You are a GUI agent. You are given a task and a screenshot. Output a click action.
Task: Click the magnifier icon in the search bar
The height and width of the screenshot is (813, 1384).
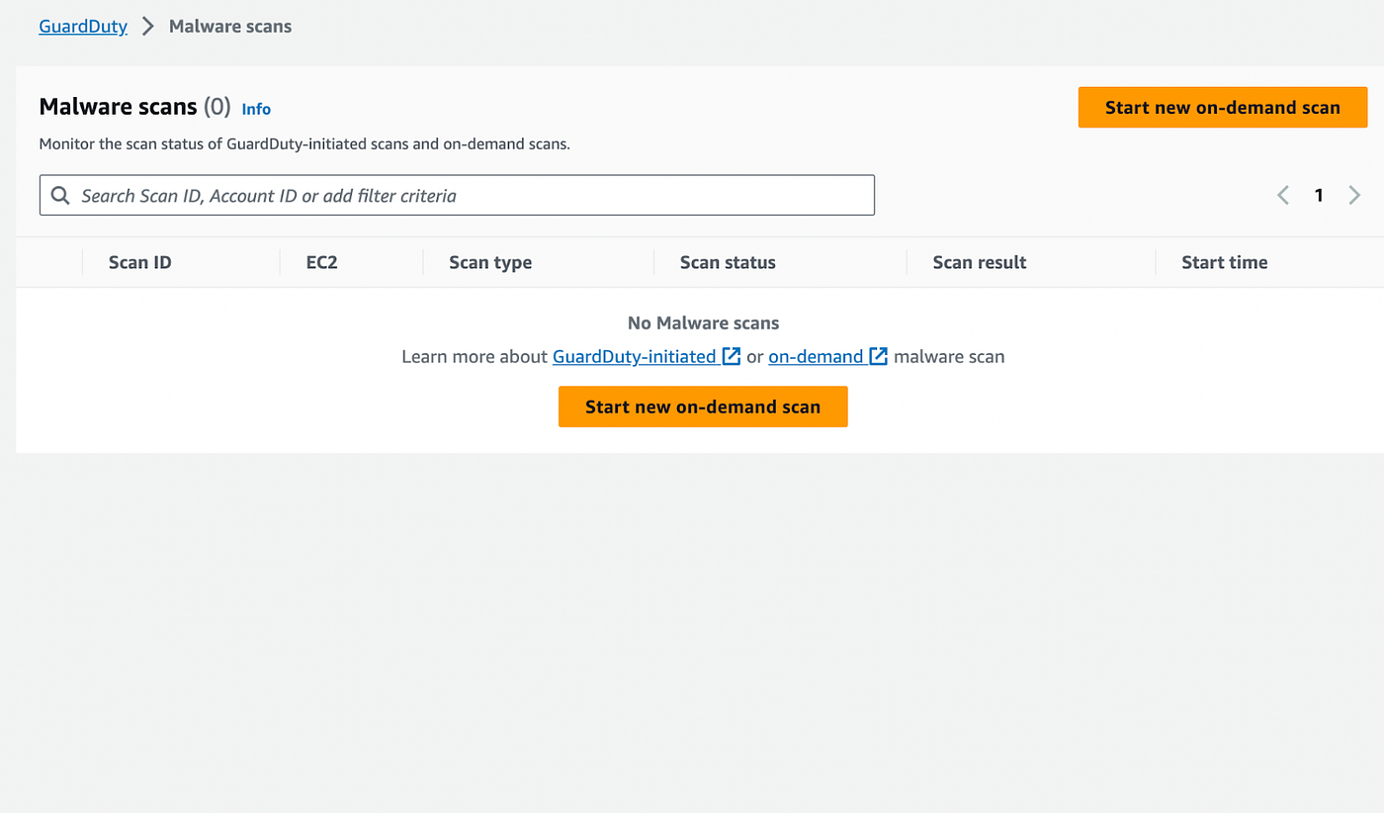(60, 196)
